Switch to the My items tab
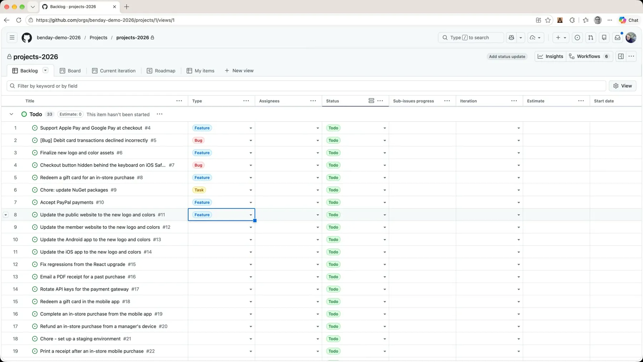 [201, 70]
